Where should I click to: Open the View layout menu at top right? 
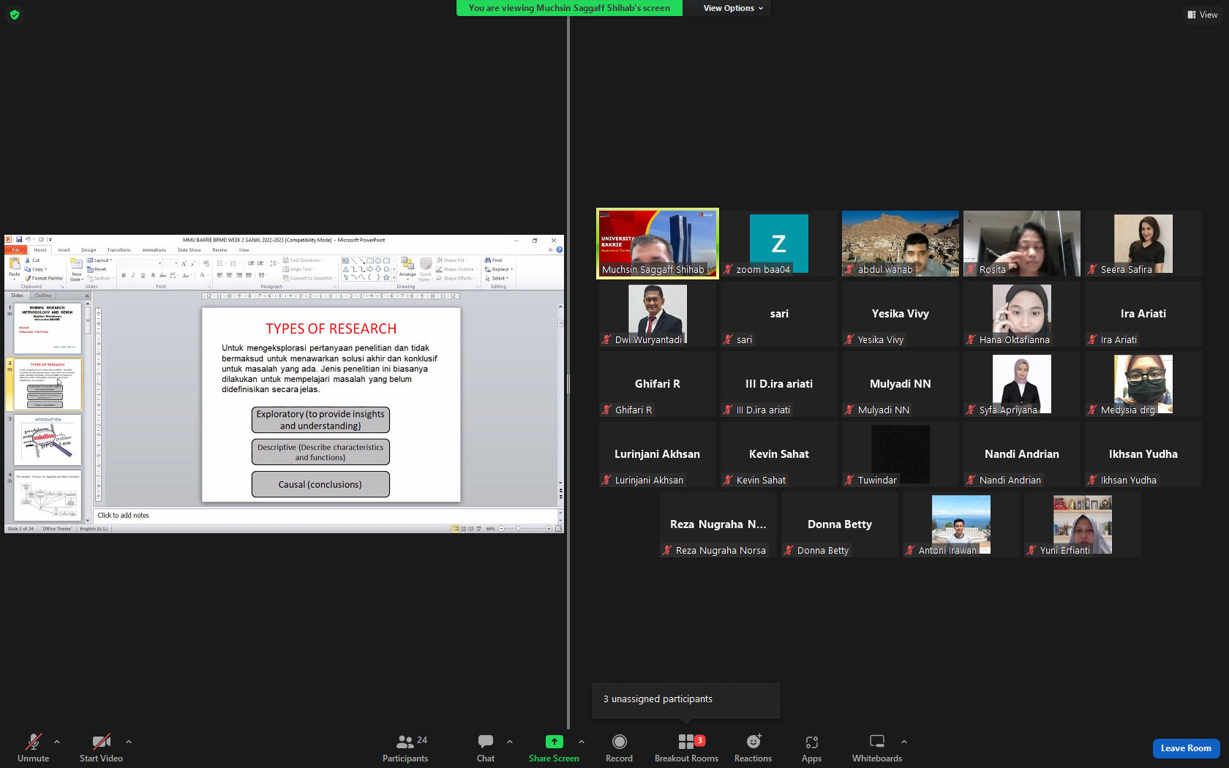(1202, 15)
